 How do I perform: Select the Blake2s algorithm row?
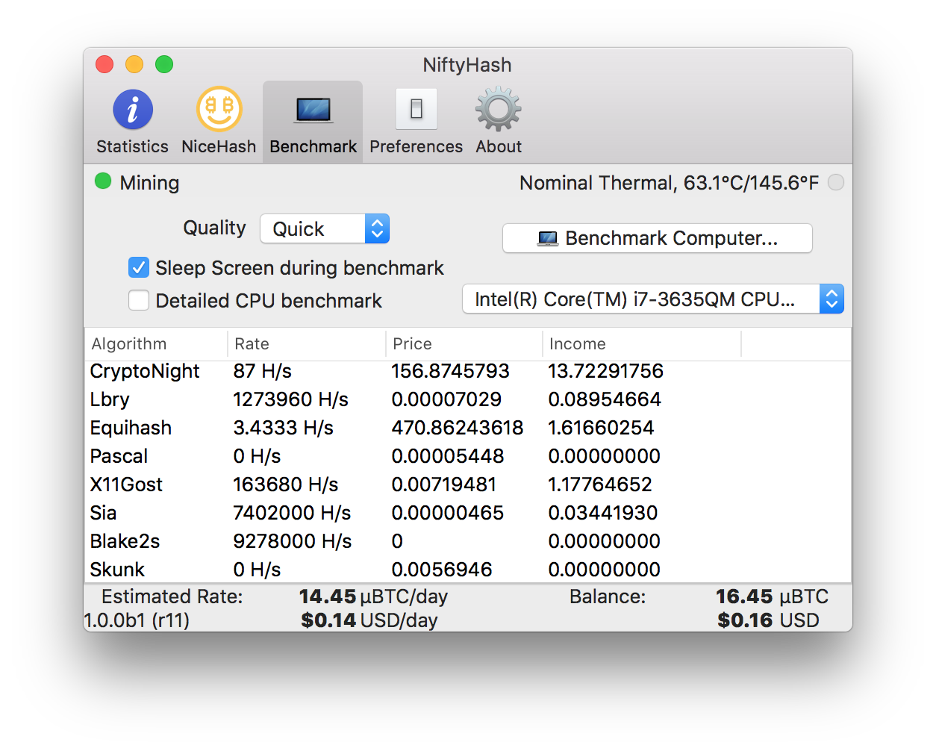tap(468, 541)
